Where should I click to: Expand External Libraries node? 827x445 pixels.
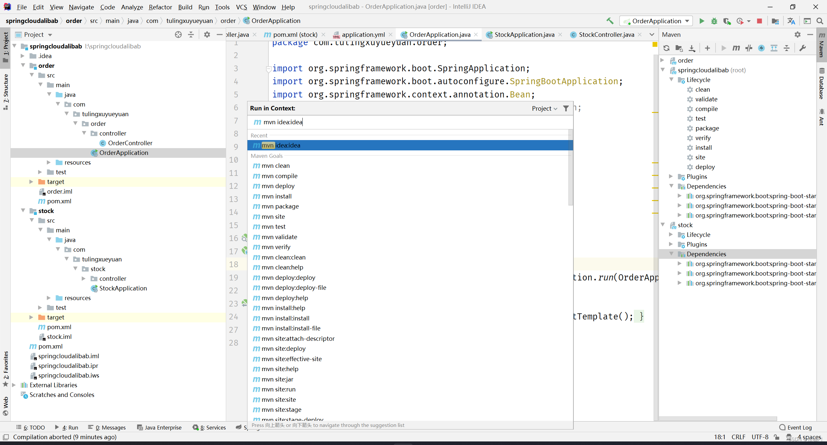[14, 385]
